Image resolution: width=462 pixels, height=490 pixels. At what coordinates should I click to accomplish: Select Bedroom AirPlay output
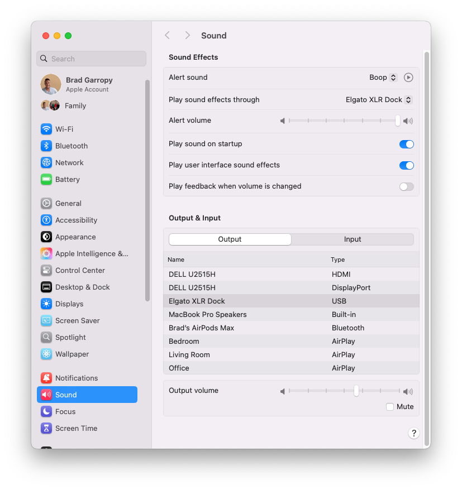pos(291,342)
